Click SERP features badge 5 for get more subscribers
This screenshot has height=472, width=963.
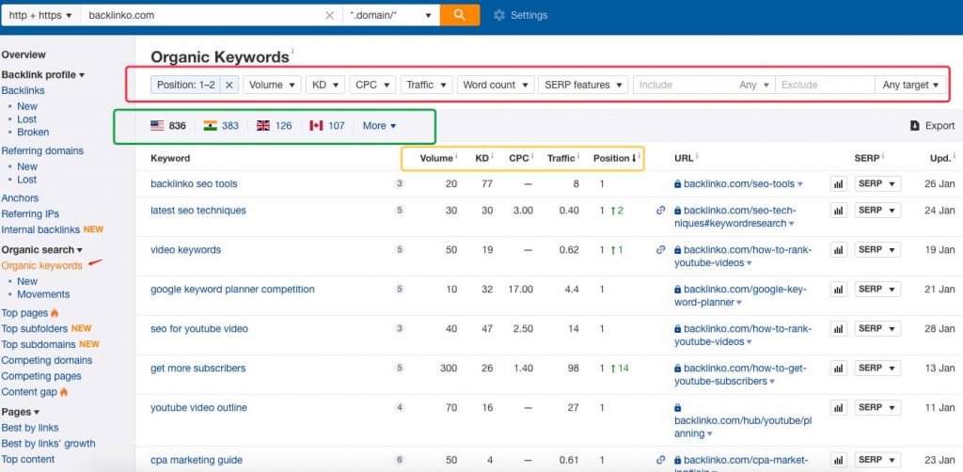[400, 369]
